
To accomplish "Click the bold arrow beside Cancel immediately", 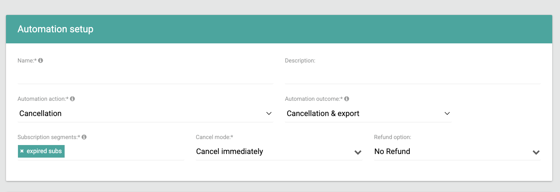I will coord(358,153).
